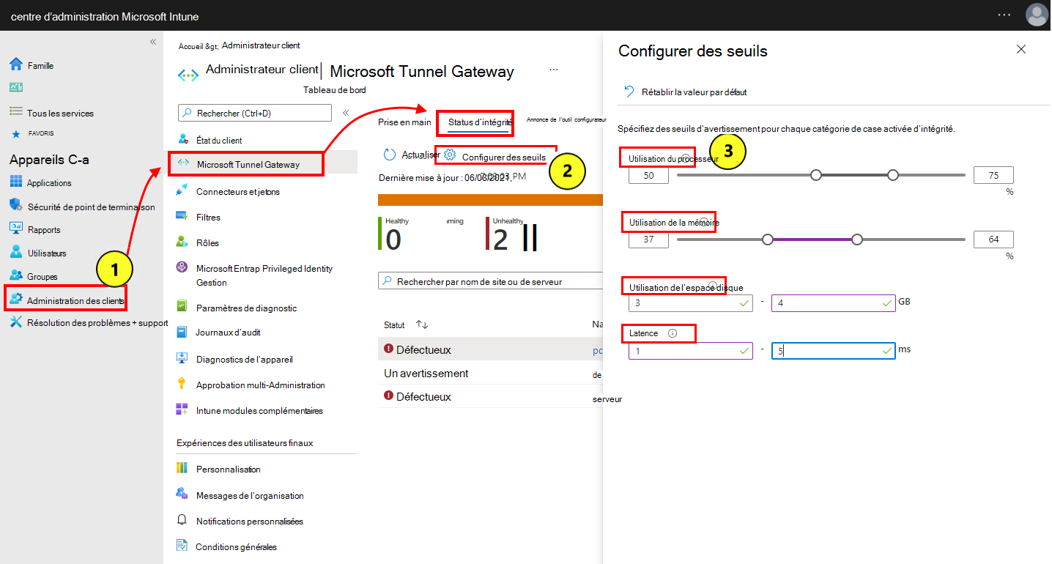Click the disk space lower field showing 3
The image size is (1052, 564).
[691, 303]
